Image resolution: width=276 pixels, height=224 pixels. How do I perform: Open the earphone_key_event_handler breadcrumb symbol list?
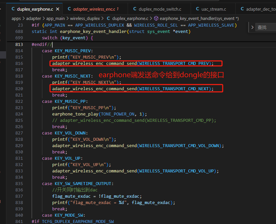(x=199, y=18)
